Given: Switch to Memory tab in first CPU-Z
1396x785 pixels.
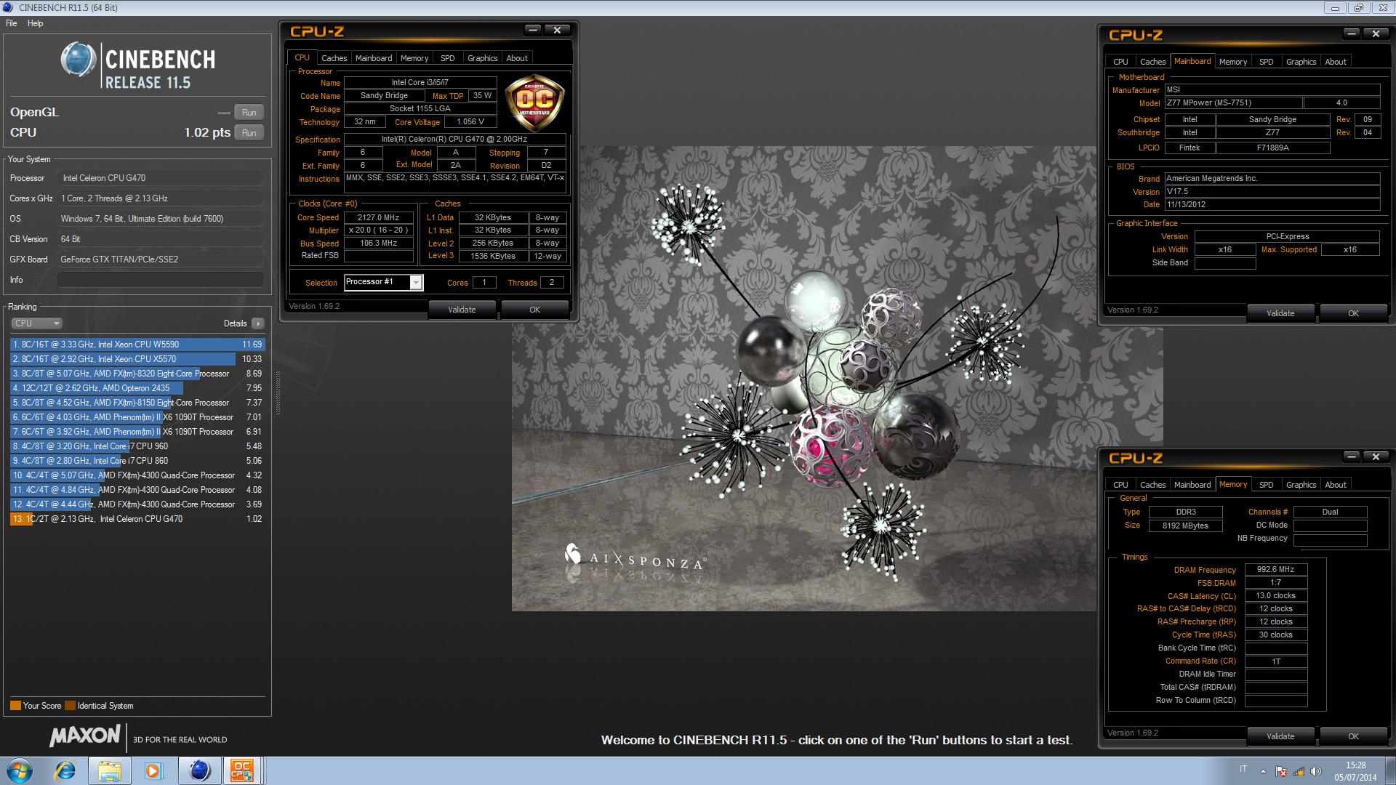Looking at the screenshot, I should (414, 58).
